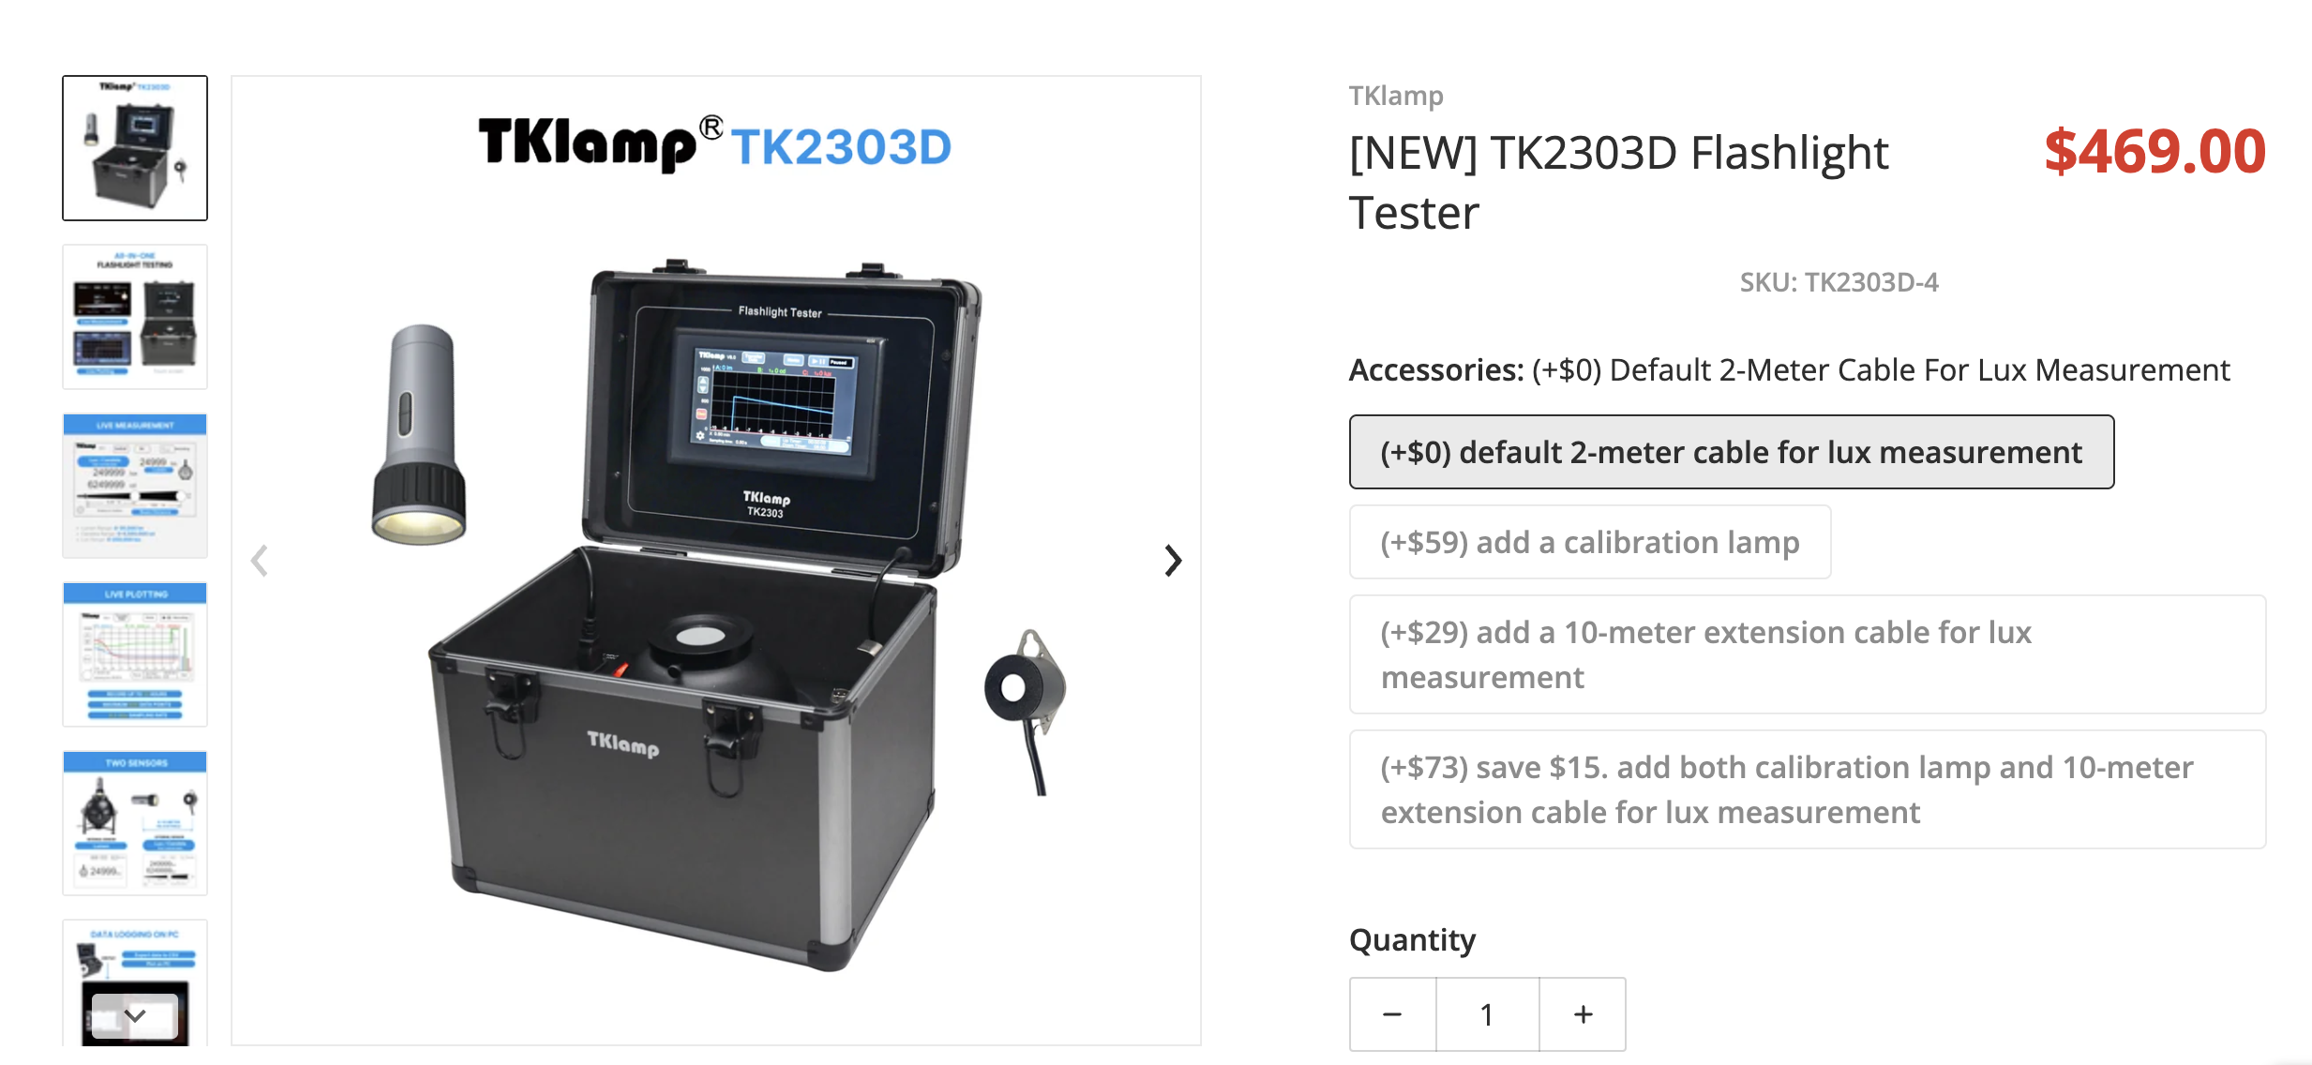Screen dimensions: 2312x1065
Task: Select 10-meter extension cable option
Action: click(x=1807, y=654)
